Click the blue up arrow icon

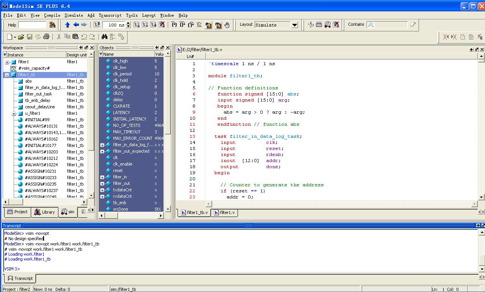coord(68,25)
